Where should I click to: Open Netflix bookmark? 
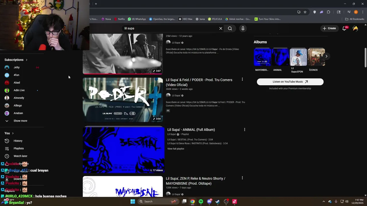click(x=119, y=19)
